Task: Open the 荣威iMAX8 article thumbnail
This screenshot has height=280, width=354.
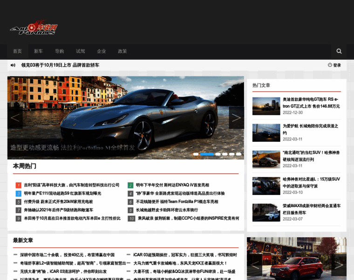Action: tap(266, 213)
